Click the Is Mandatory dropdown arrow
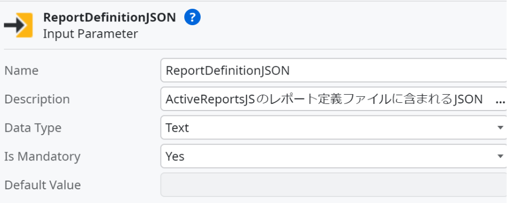The height and width of the screenshot is (203, 507). 500,156
